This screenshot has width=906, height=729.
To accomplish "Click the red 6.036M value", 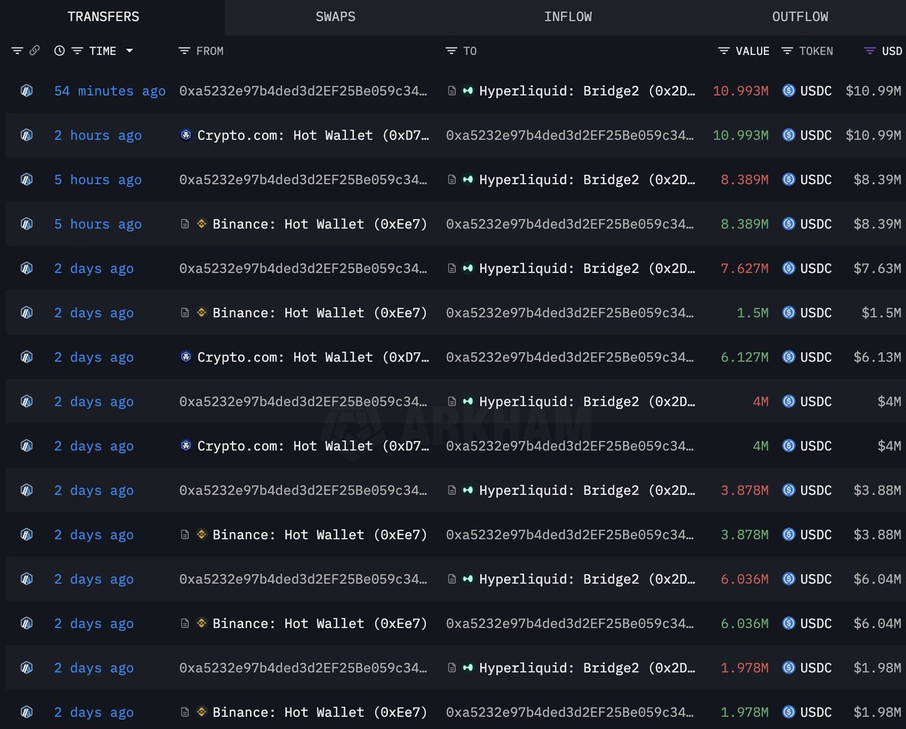I will [x=744, y=580].
